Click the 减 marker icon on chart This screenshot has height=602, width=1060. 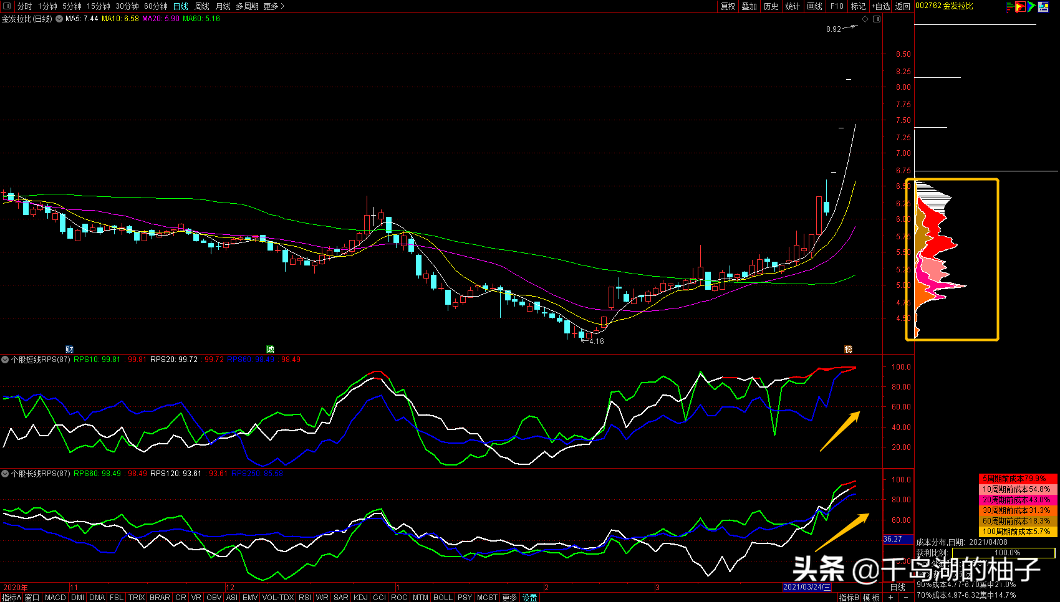tap(270, 350)
